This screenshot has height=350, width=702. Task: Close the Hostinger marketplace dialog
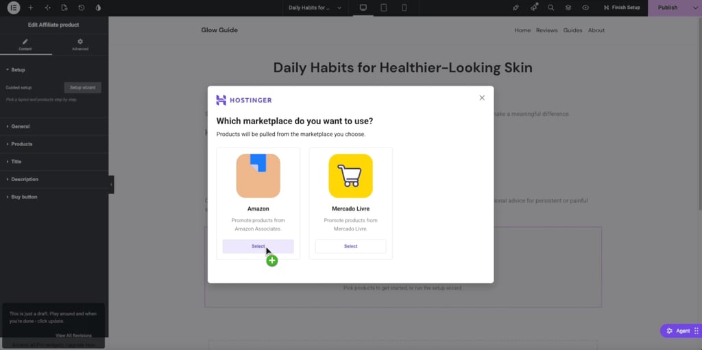click(x=482, y=97)
